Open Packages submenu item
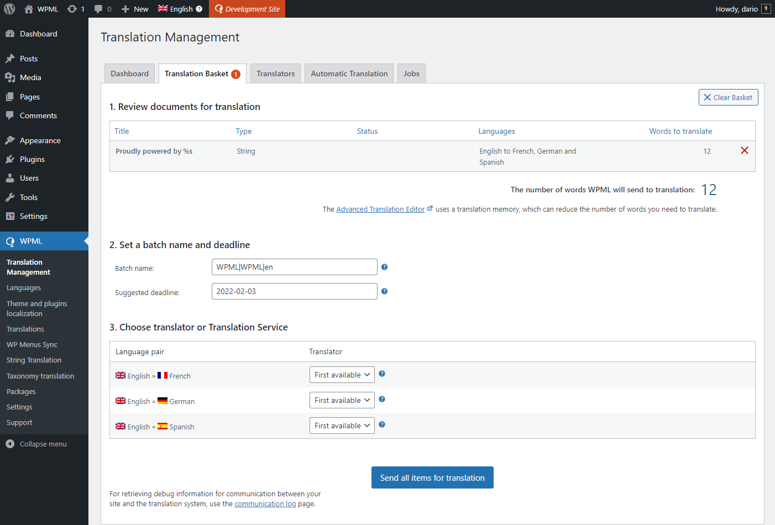Image resolution: width=775 pixels, height=525 pixels. pyautogui.click(x=21, y=391)
